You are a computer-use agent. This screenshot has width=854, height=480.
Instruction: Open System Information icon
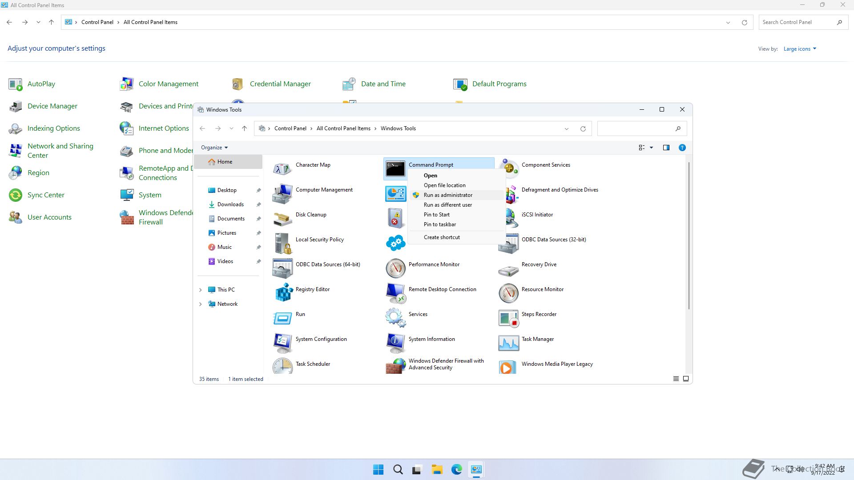[395, 343]
